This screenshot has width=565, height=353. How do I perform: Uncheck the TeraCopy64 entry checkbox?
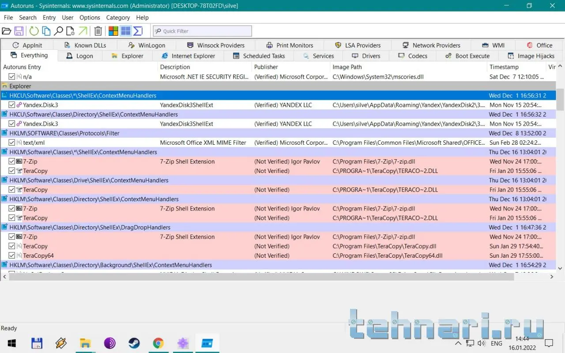[12, 255]
